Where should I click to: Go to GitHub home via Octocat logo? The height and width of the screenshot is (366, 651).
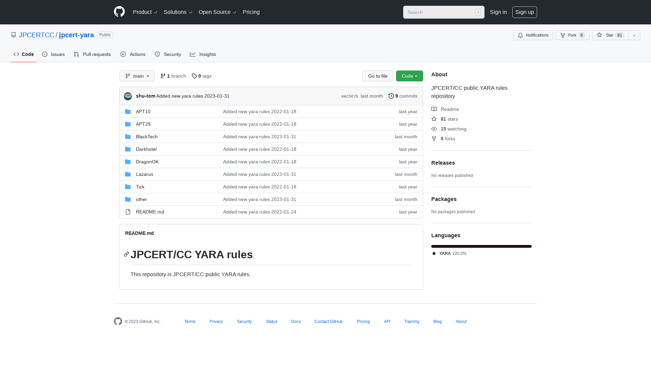[119, 12]
